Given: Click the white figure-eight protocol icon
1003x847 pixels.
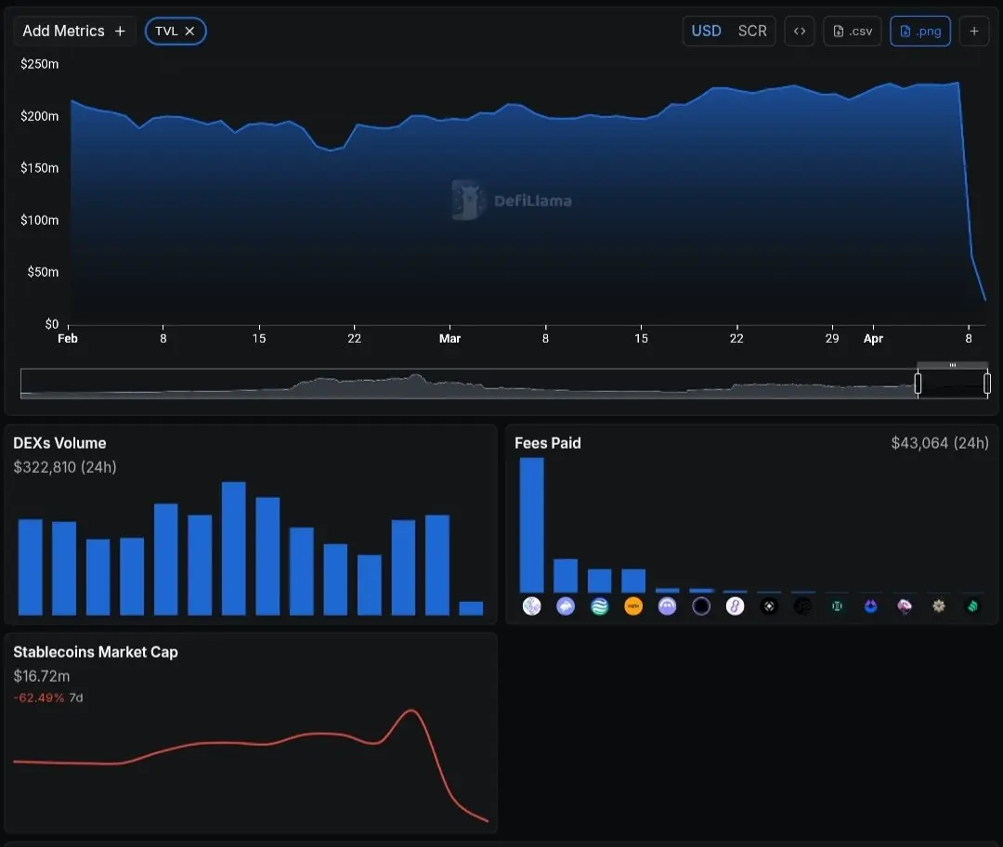Looking at the screenshot, I should (735, 606).
